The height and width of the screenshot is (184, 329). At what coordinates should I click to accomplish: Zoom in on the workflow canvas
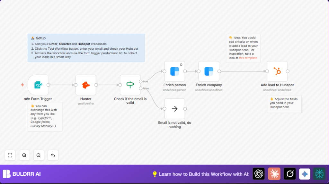(x=24, y=155)
